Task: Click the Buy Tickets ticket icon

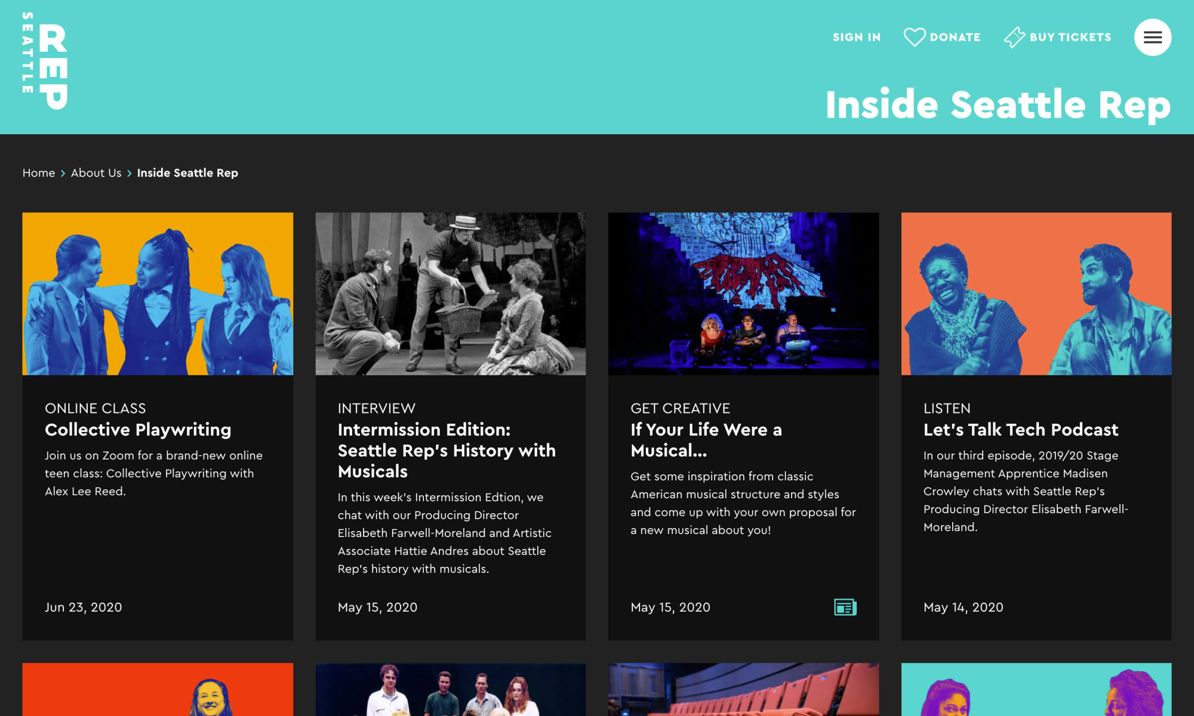Action: click(1014, 37)
